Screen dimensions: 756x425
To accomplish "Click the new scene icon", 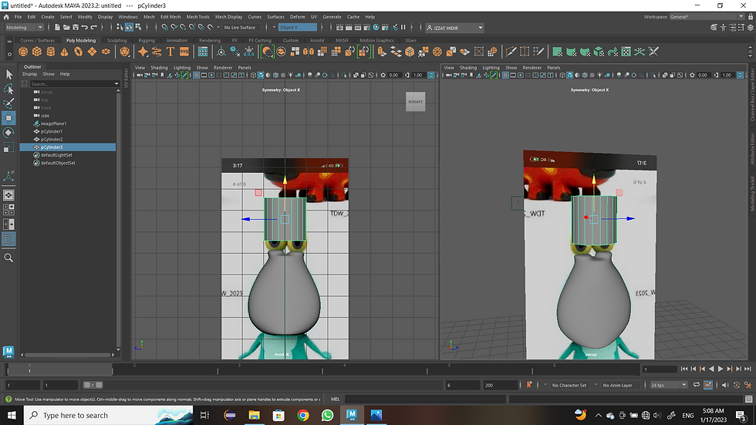I will click(57, 28).
